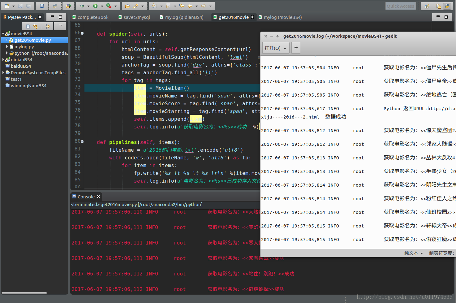The height and width of the screenshot is (303, 456).
Task: Switch to the savet2mysql editor tab
Action: (x=136, y=17)
